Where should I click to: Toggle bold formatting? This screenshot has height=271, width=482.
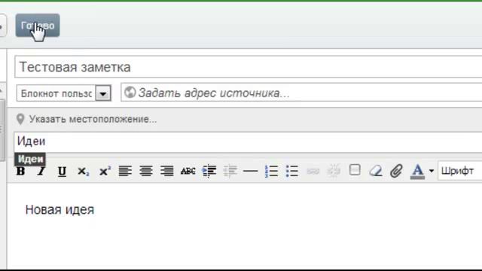(20, 172)
